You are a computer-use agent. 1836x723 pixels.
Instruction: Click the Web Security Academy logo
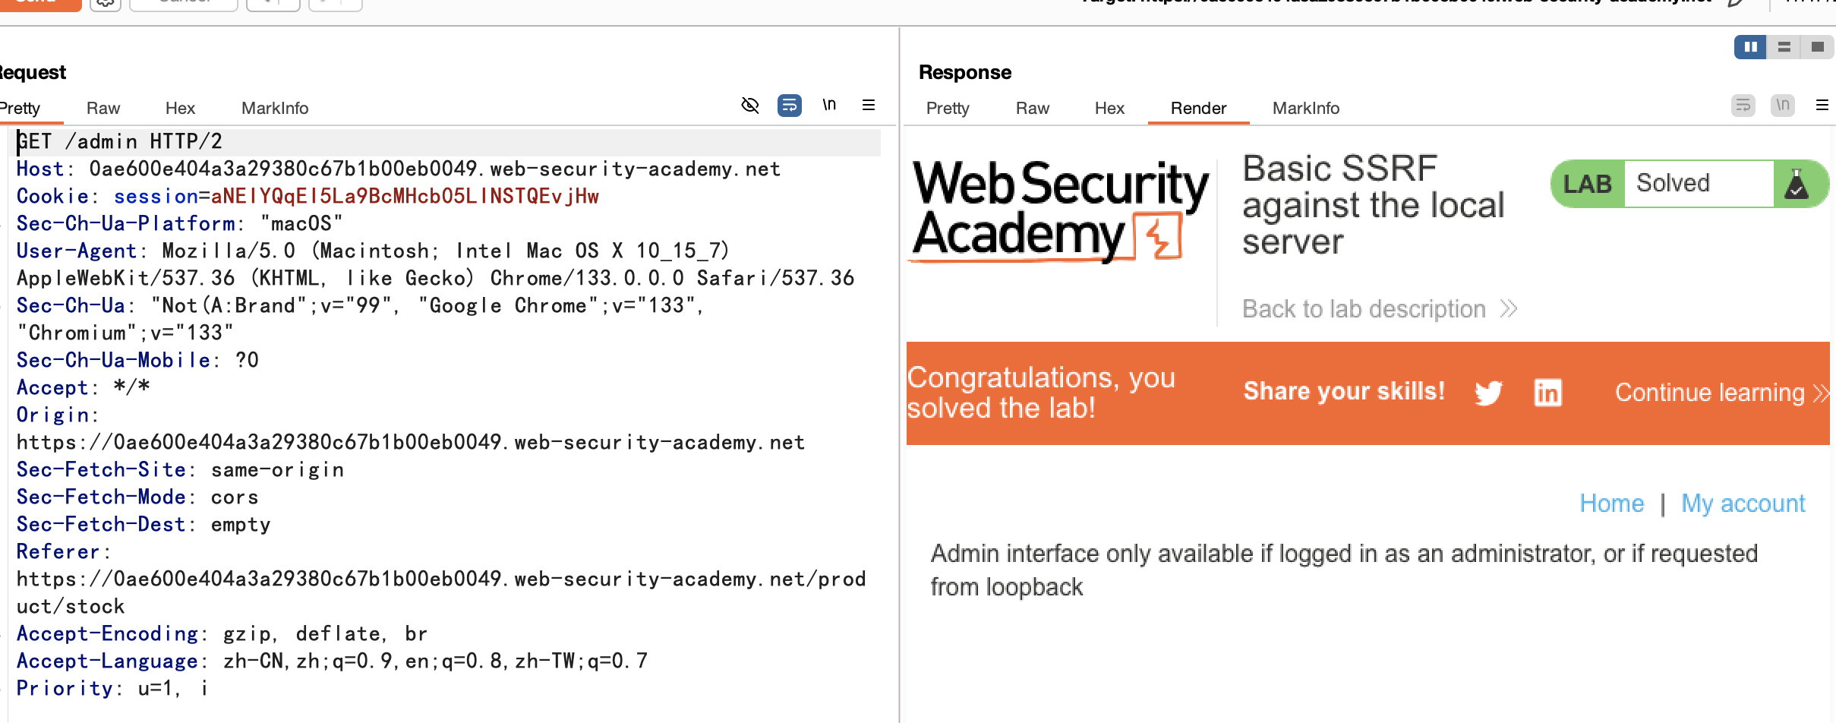[x=1058, y=210]
